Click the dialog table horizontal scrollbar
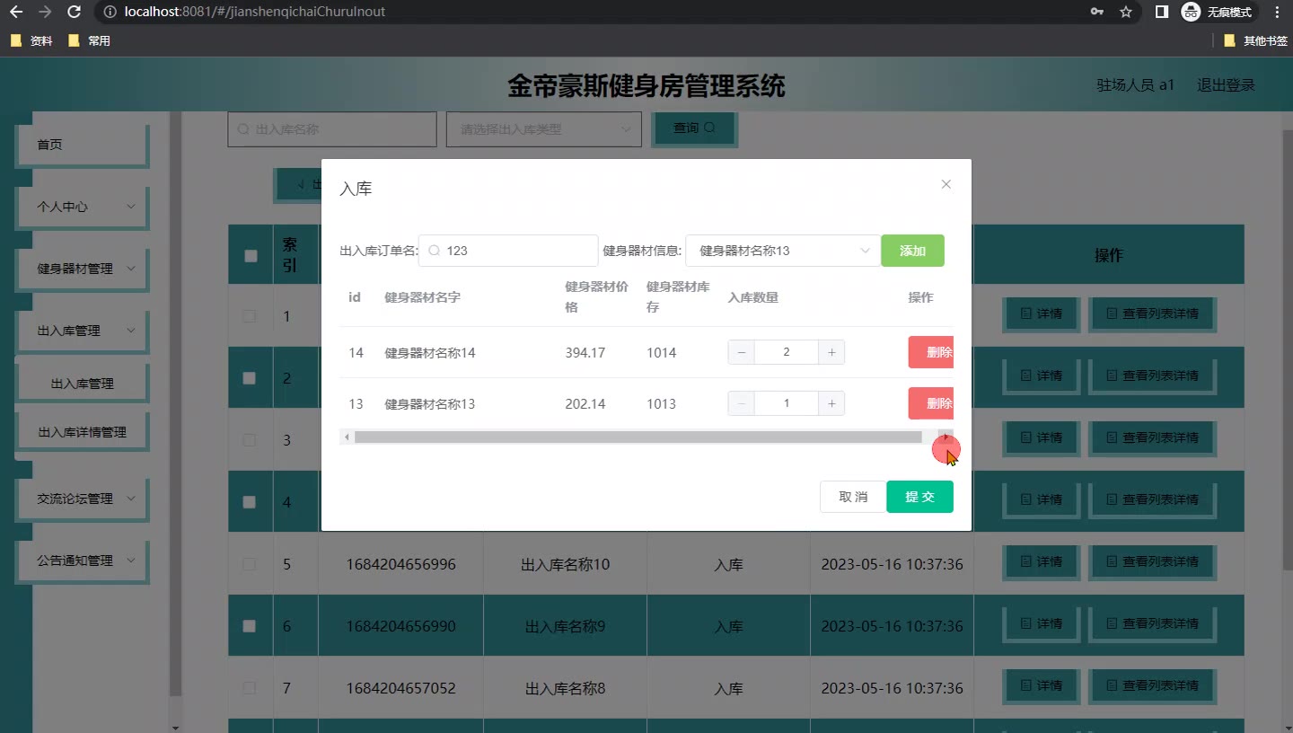This screenshot has height=733, width=1293. pos(638,437)
